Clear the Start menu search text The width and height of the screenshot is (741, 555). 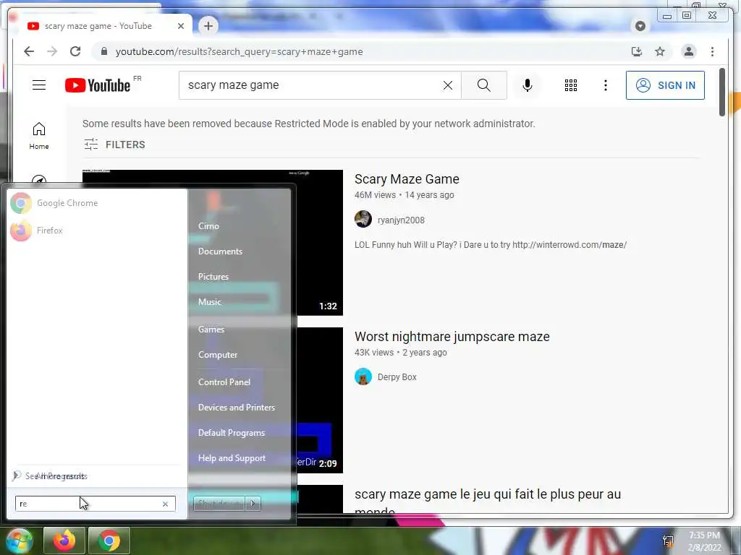pos(165,504)
